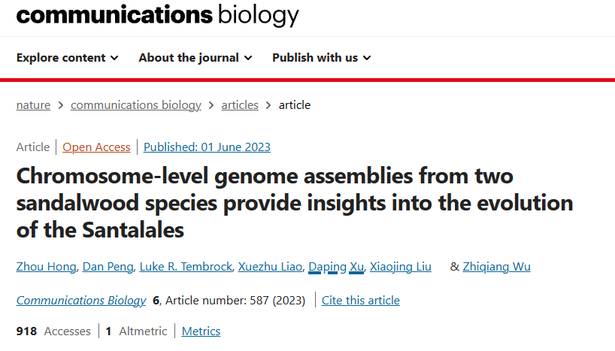This screenshot has width=615, height=351.
Task: Open author Zhou Hong's details
Action: coord(45,266)
